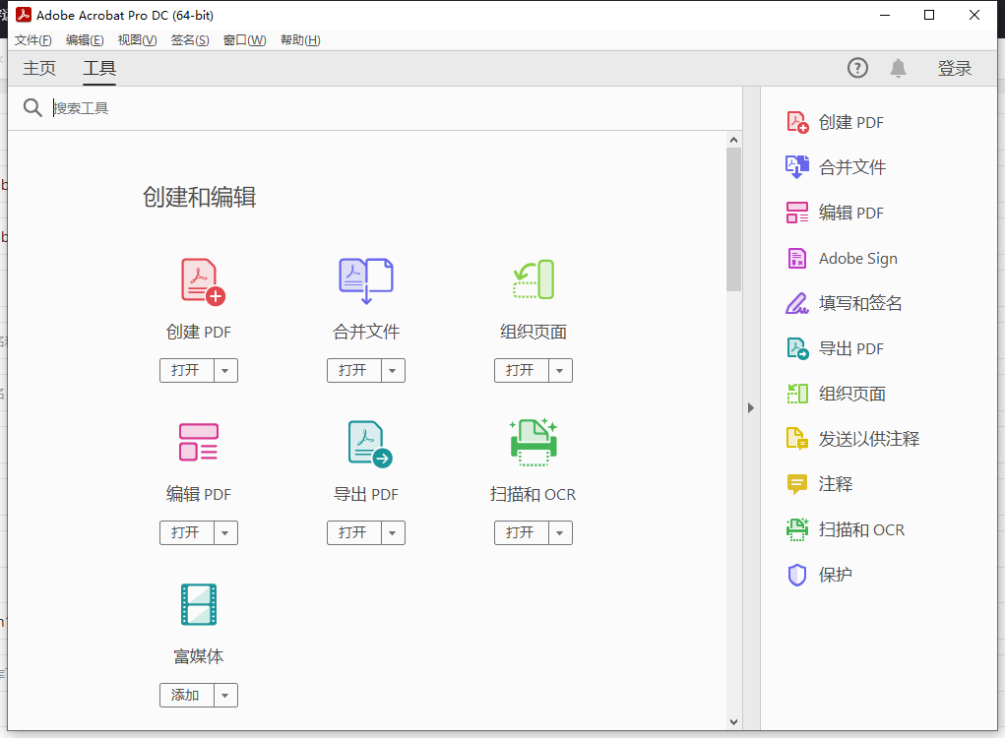Click the 富媒体 label in main grid

tap(199, 656)
